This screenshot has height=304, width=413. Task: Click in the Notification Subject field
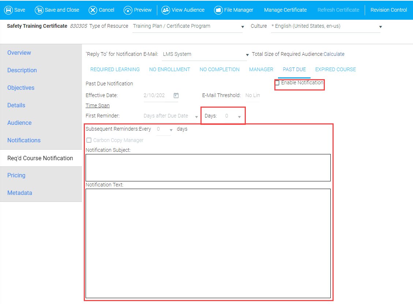pos(208,168)
